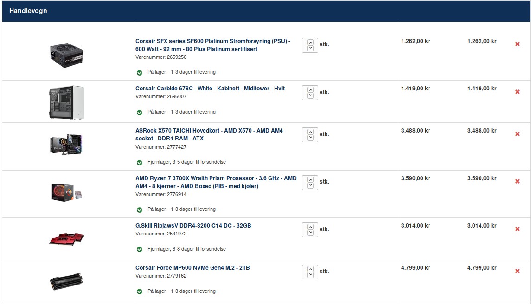The image size is (531, 304).
Task: Delete the ASRock X570 TAICHI motherboard row
Action: click(518, 134)
